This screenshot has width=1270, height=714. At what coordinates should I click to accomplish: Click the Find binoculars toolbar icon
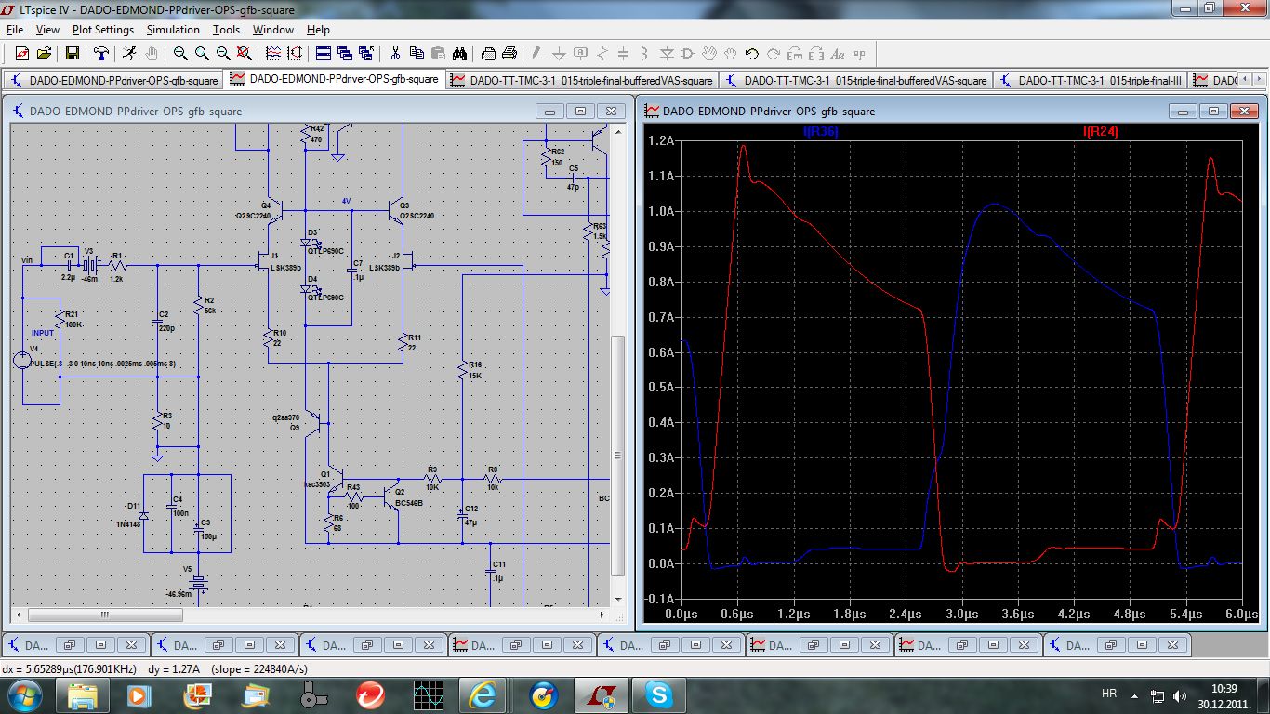pos(459,54)
